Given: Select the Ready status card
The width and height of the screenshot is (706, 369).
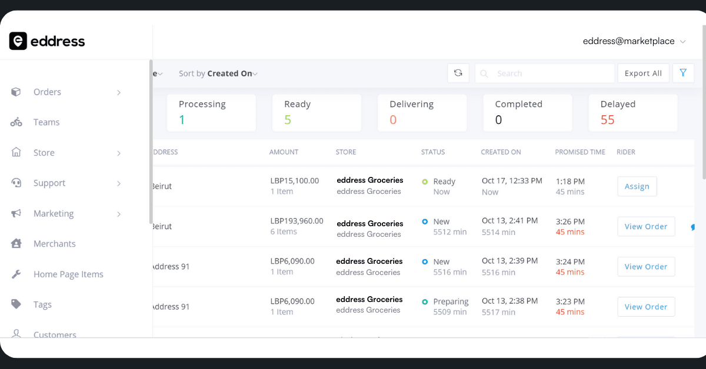Looking at the screenshot, I should click(x=316, y=113).
